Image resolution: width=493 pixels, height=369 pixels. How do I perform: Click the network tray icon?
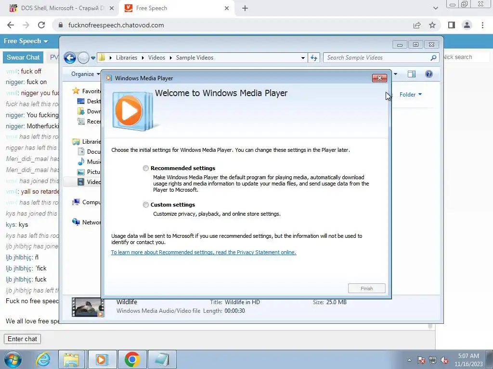[x=433, y=360]
